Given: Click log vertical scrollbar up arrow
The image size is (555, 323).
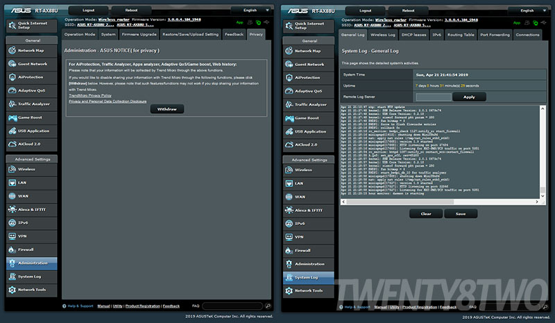Looking at the screenshot, I should click(x=543, y=108).
